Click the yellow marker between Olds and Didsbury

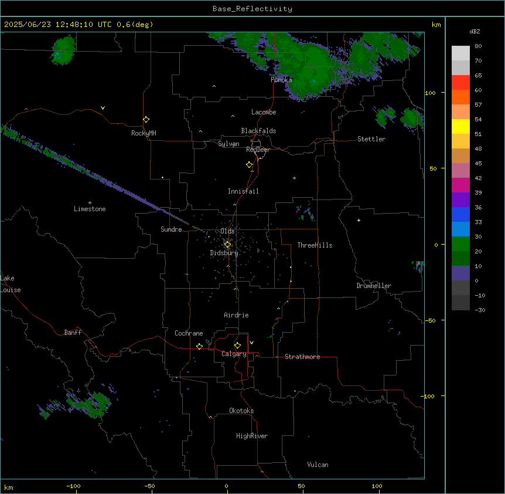coord(227,245)
